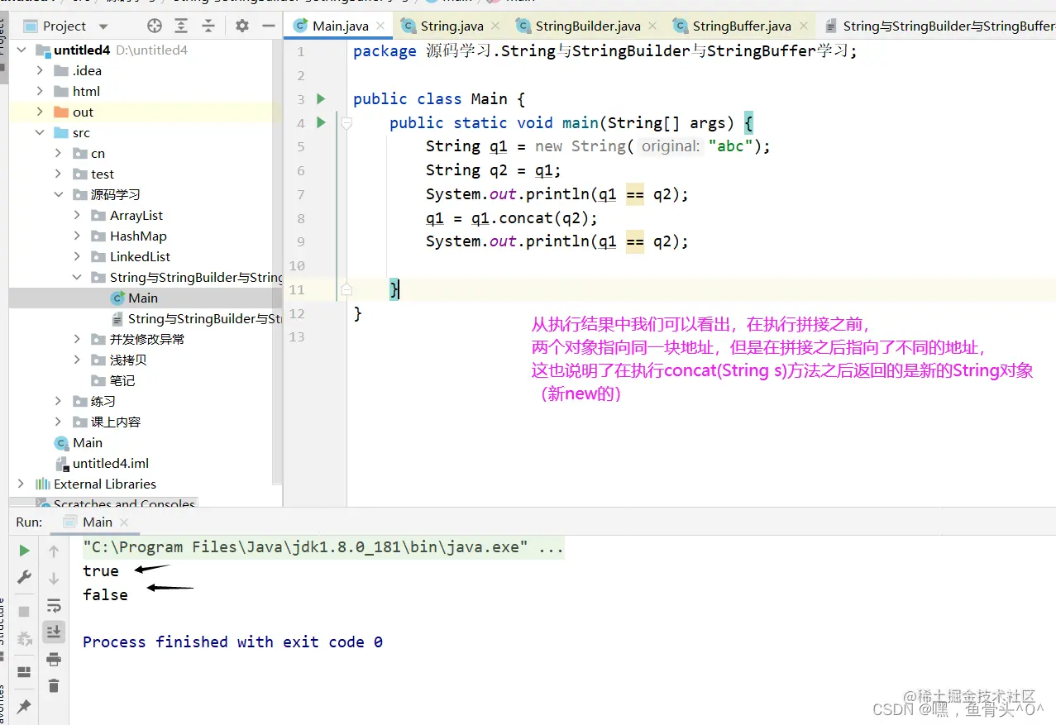
Task: Expand the 并发修改异常 package
Action: click(x=77, y=340)
